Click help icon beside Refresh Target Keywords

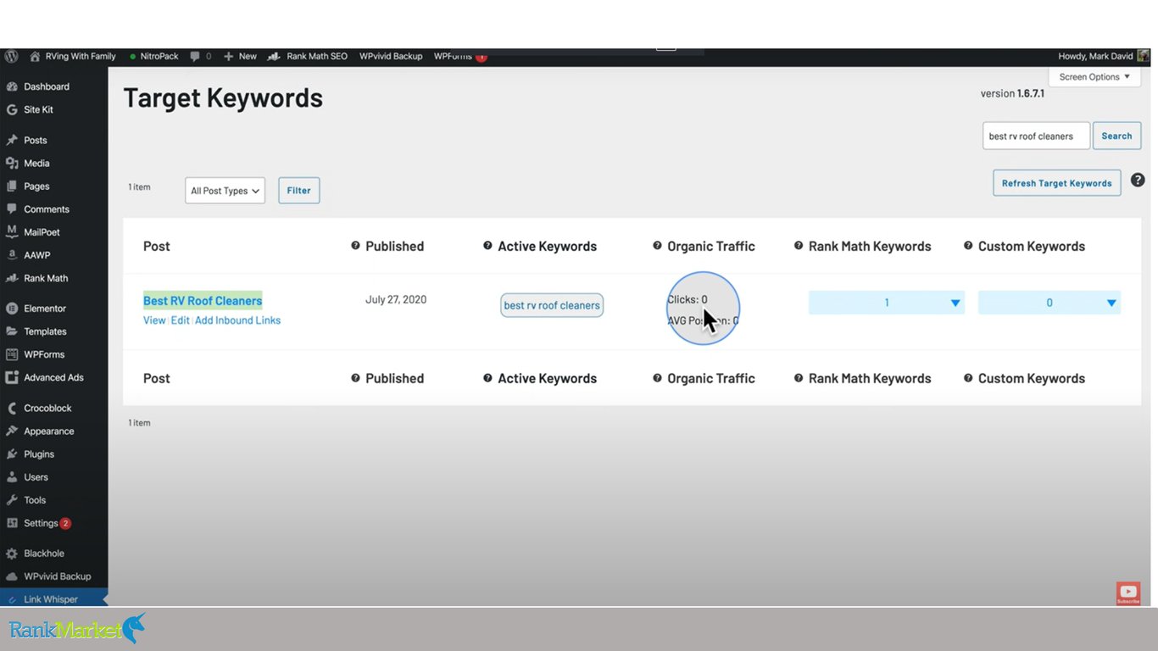1138,180
